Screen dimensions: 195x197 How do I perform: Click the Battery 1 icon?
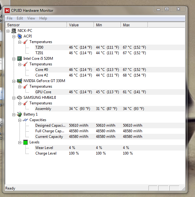pyautogui.click(x=20, y=114)
